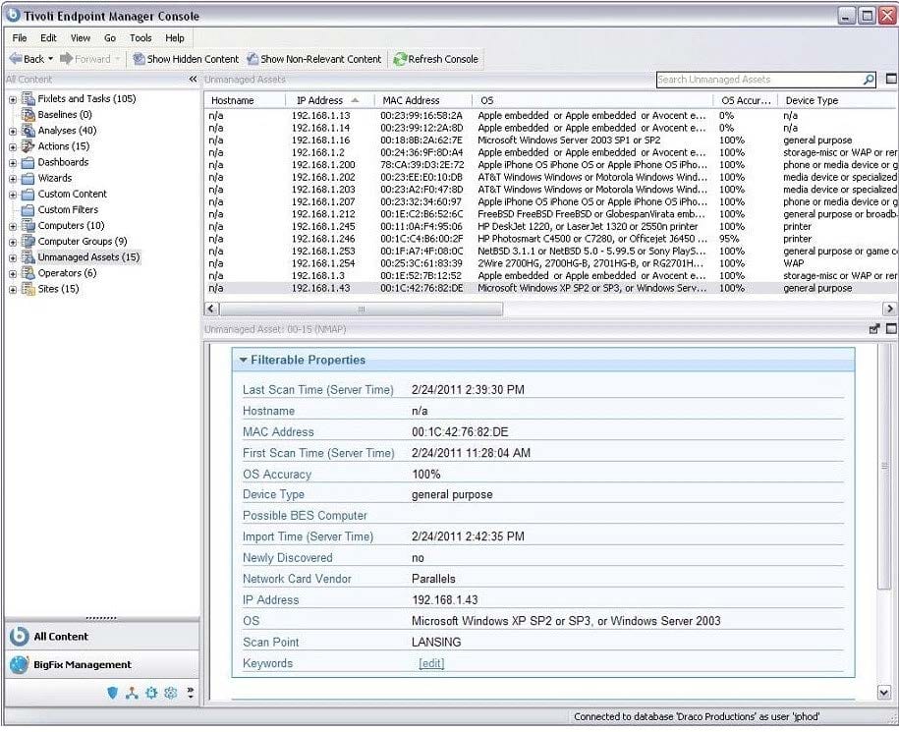Expand the Actions tree node

click(x=13, y=147)
